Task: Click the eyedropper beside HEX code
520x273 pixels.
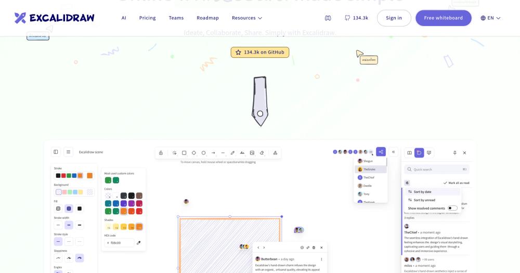Action: 139,243
